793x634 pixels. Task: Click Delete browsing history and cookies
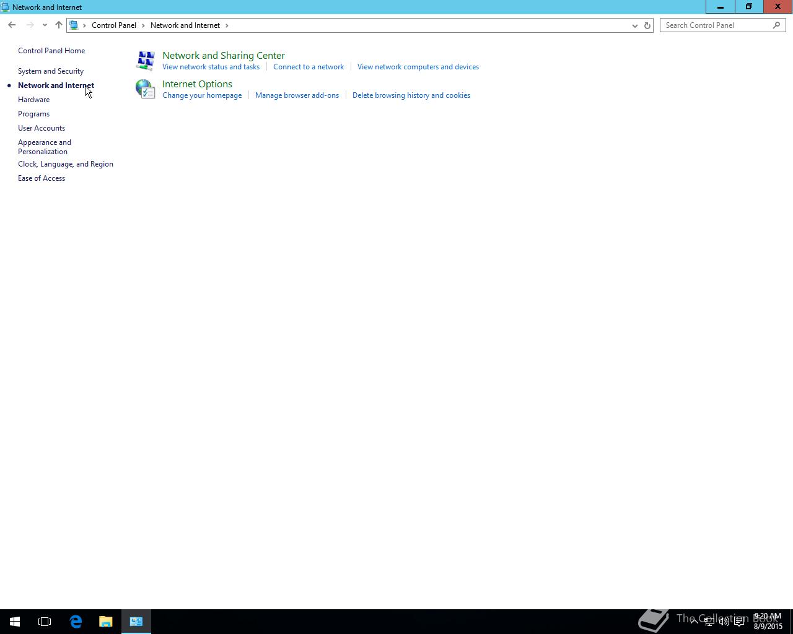411,95
